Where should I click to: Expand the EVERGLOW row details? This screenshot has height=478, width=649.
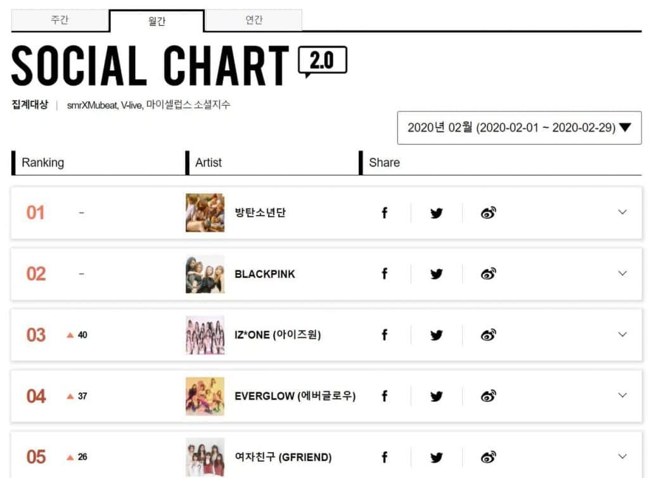pos(622,396)
